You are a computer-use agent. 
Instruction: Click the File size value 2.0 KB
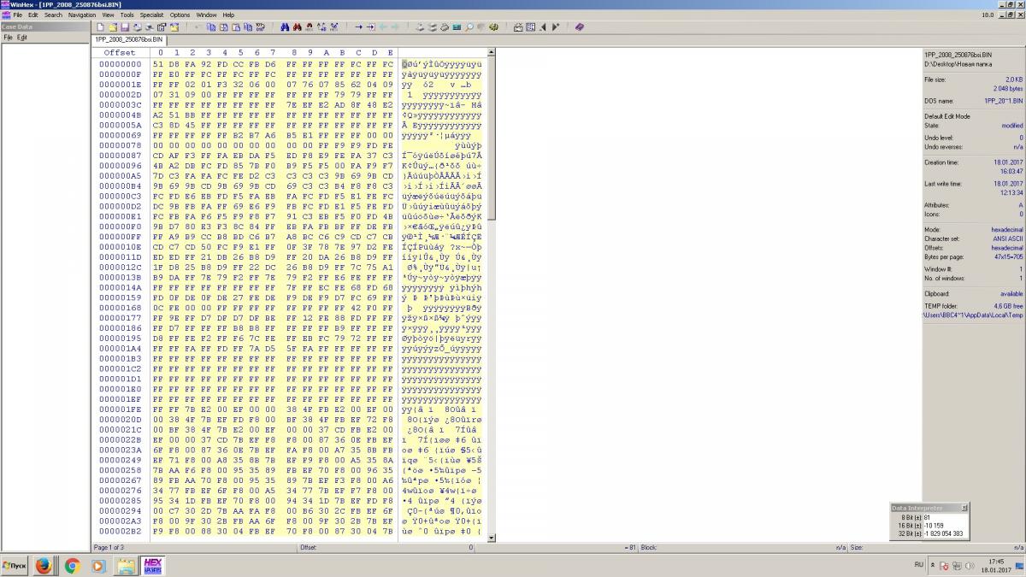click(1014, 79)
